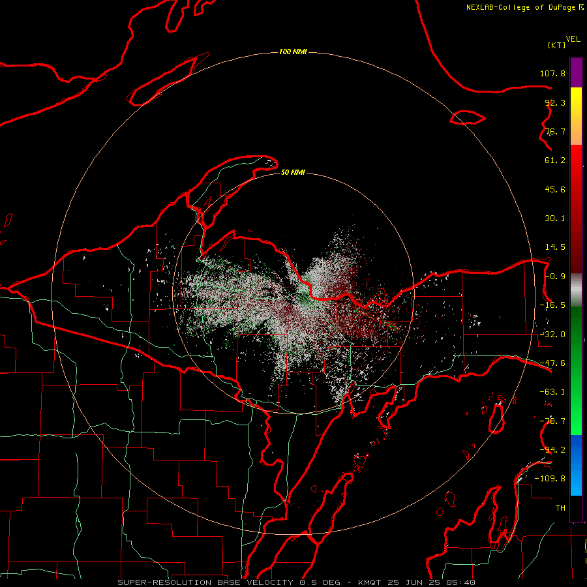Click the -109.8 velocity scale value

pos(550,479)
